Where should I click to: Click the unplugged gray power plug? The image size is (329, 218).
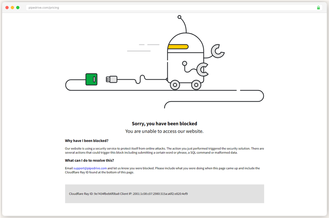click(x=112, y=79)
